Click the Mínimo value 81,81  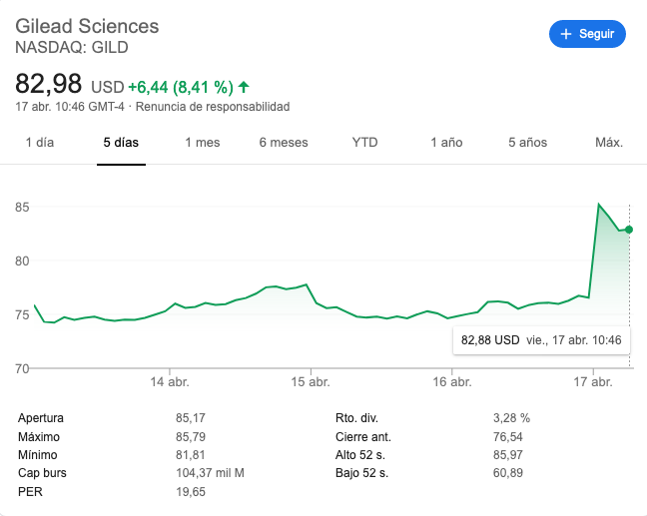191,455
